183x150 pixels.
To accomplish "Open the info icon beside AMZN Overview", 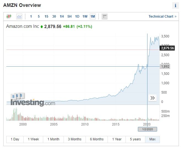I will [x=175, y=6].
